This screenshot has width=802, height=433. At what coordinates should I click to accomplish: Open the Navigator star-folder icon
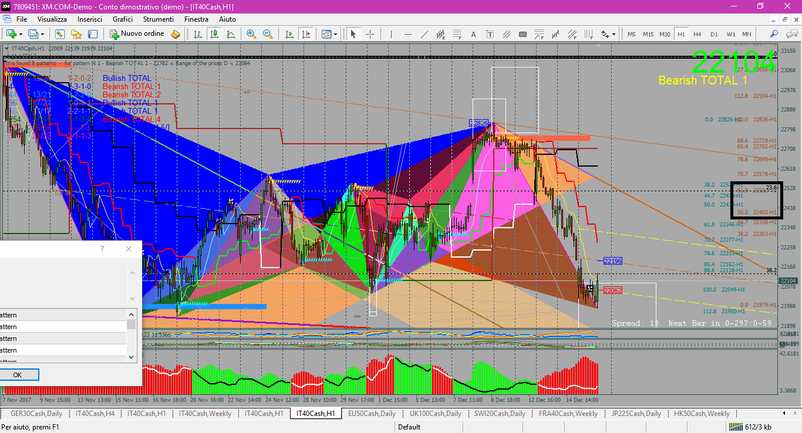coord(76,34)
